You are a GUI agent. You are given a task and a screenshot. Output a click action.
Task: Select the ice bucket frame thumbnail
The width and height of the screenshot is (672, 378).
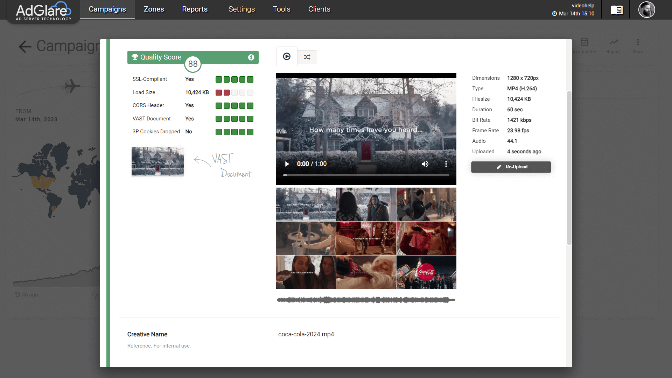[x=306, y=238]
